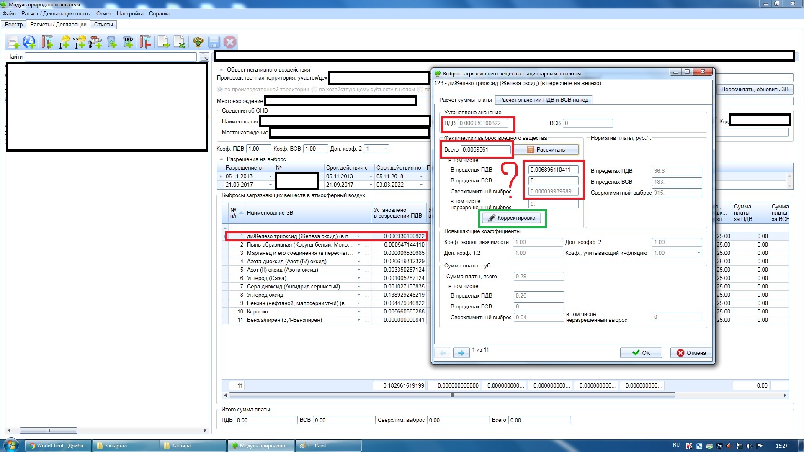This screenshot has width=804, height=452.
Task: Click add stationary emission source icon
Action: coord(47,42)
